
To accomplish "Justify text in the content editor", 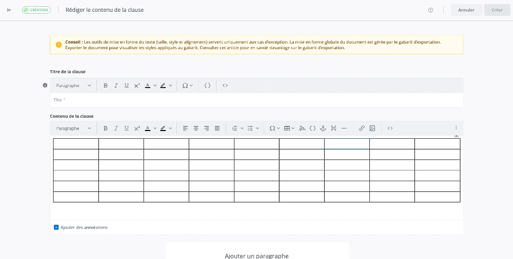I will 217,128.
